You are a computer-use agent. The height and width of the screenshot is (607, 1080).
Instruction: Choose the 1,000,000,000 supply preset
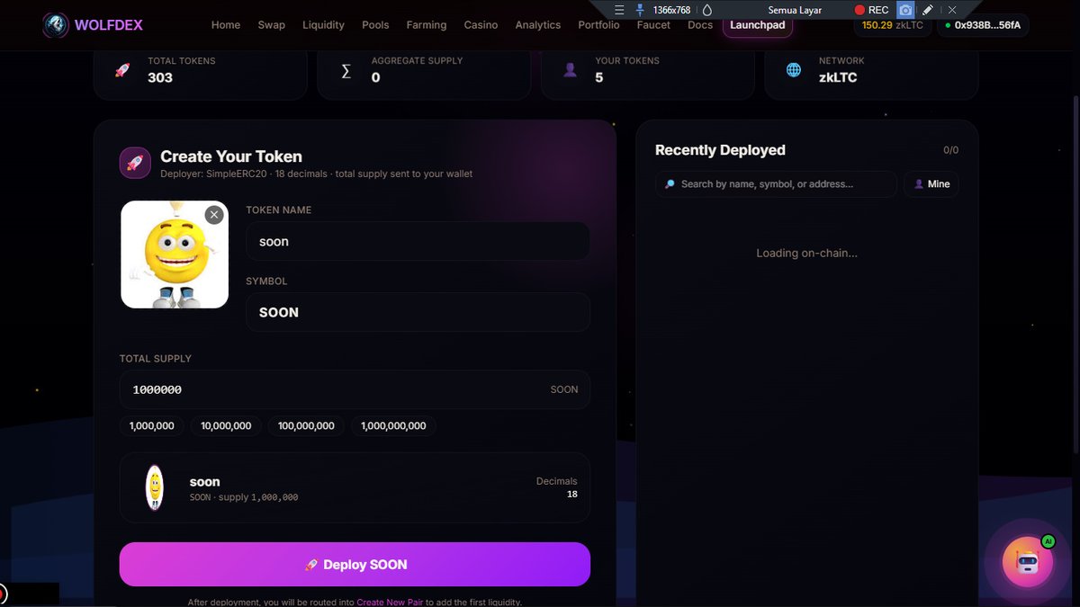[x=393, y=425]
